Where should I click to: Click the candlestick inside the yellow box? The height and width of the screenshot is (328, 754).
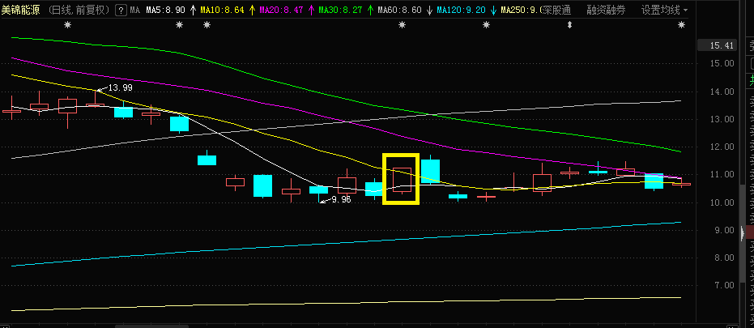click(402, 180)
